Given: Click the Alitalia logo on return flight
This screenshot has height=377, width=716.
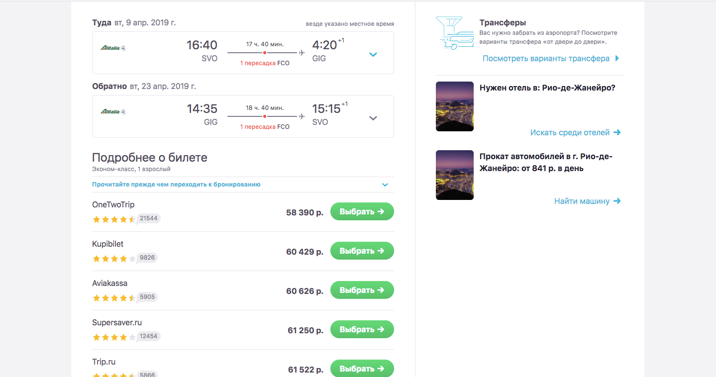Looking at the screenshot, I should [113, 112].
